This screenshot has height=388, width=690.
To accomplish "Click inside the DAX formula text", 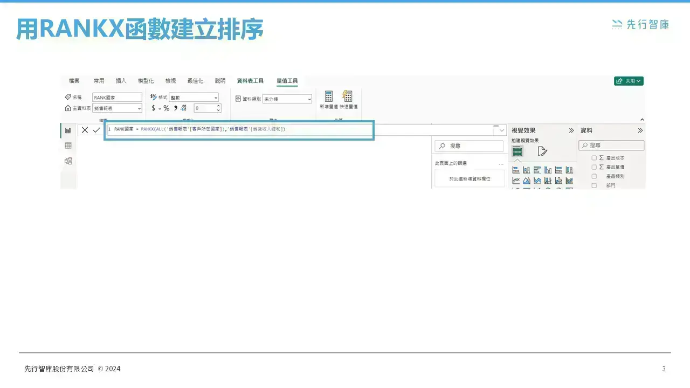I will coord(199,129).
